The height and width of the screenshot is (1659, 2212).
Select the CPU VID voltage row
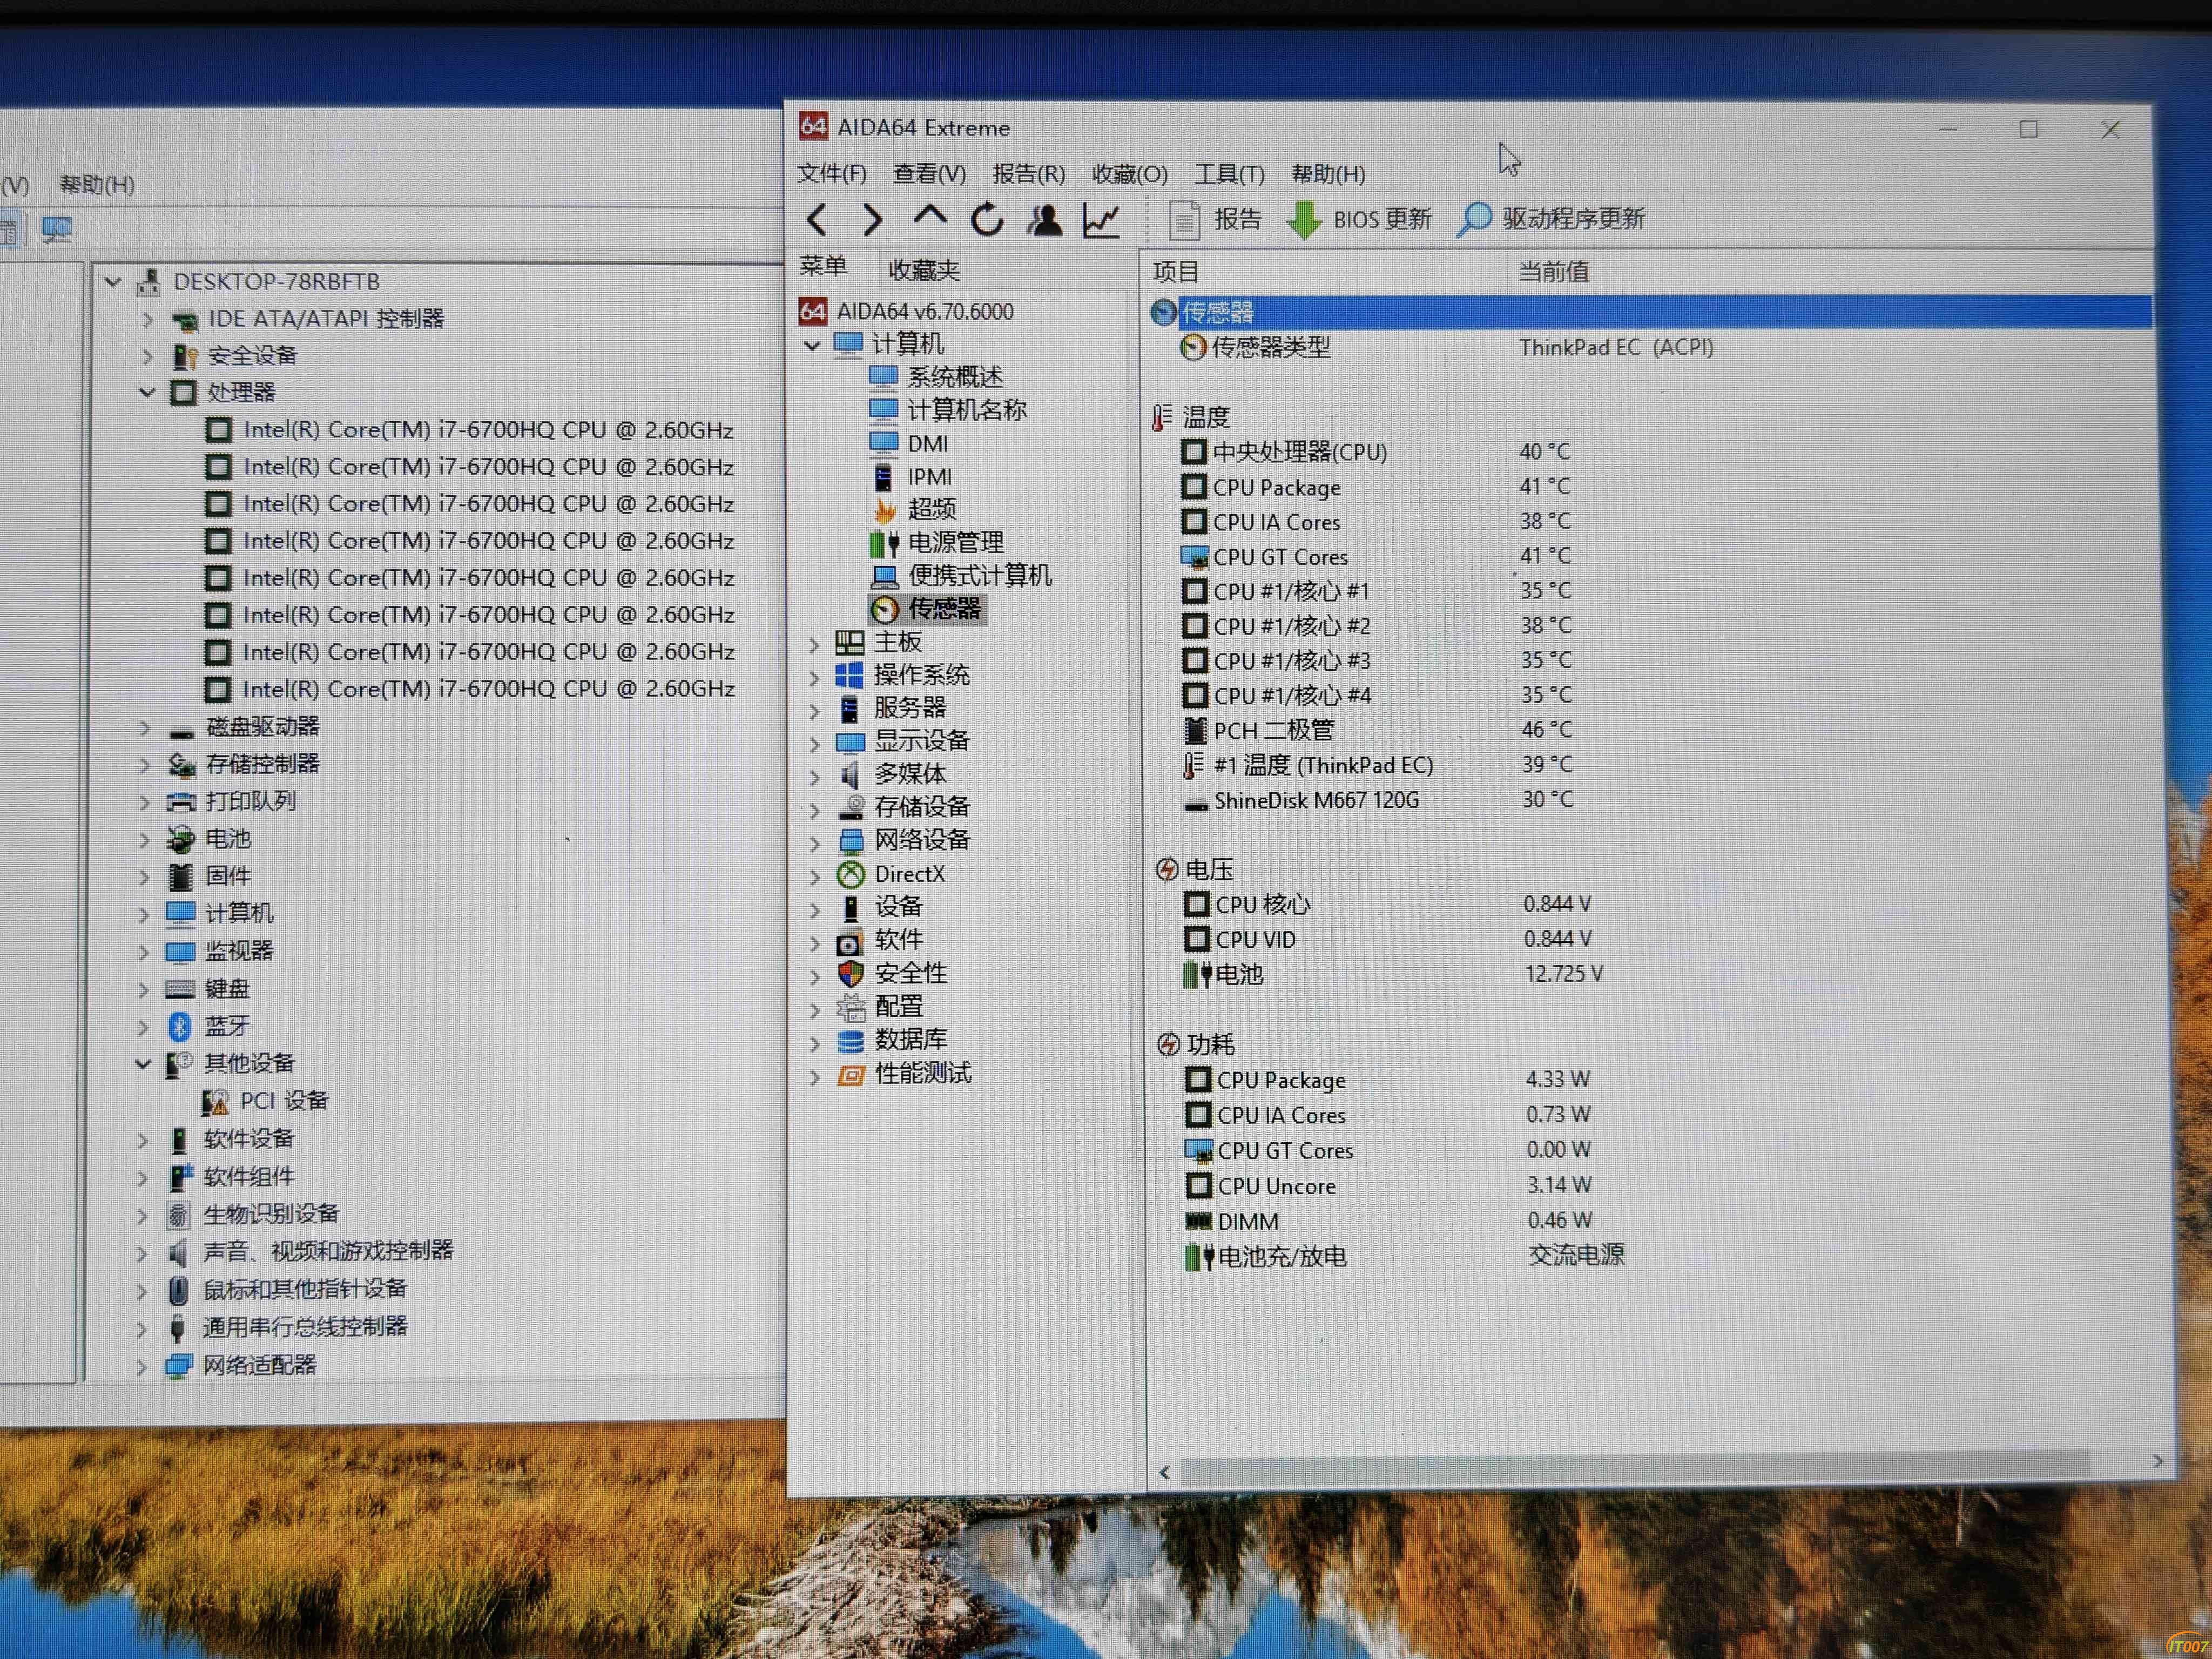[1389, 939]
